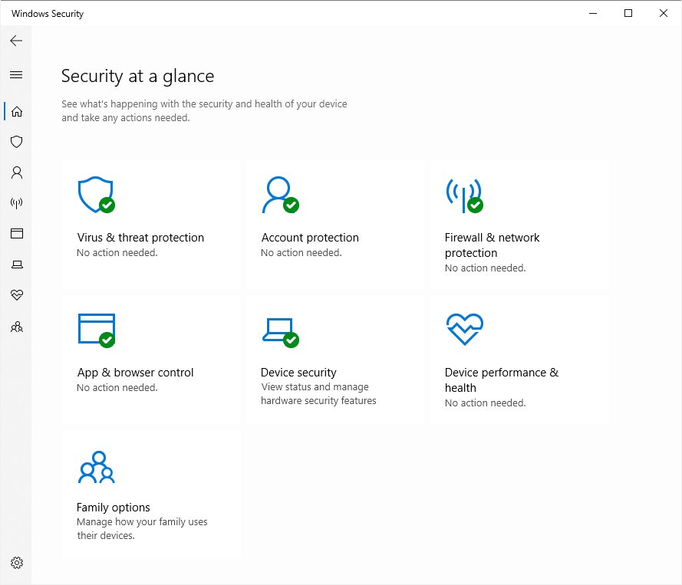Open the App & browser control tile
The image size is (682, 585).
coord(150,359)
